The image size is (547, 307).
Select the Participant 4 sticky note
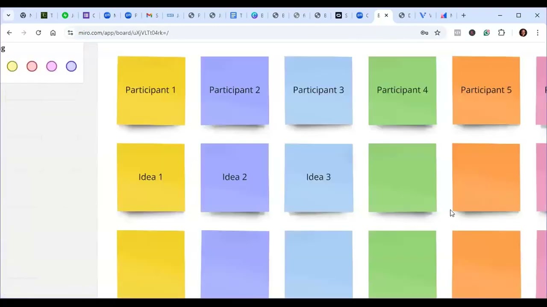tap(402, 90)
